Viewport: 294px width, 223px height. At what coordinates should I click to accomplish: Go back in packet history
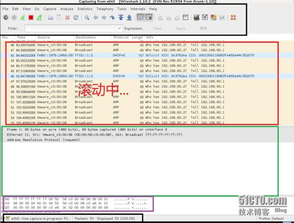[96, 17]
